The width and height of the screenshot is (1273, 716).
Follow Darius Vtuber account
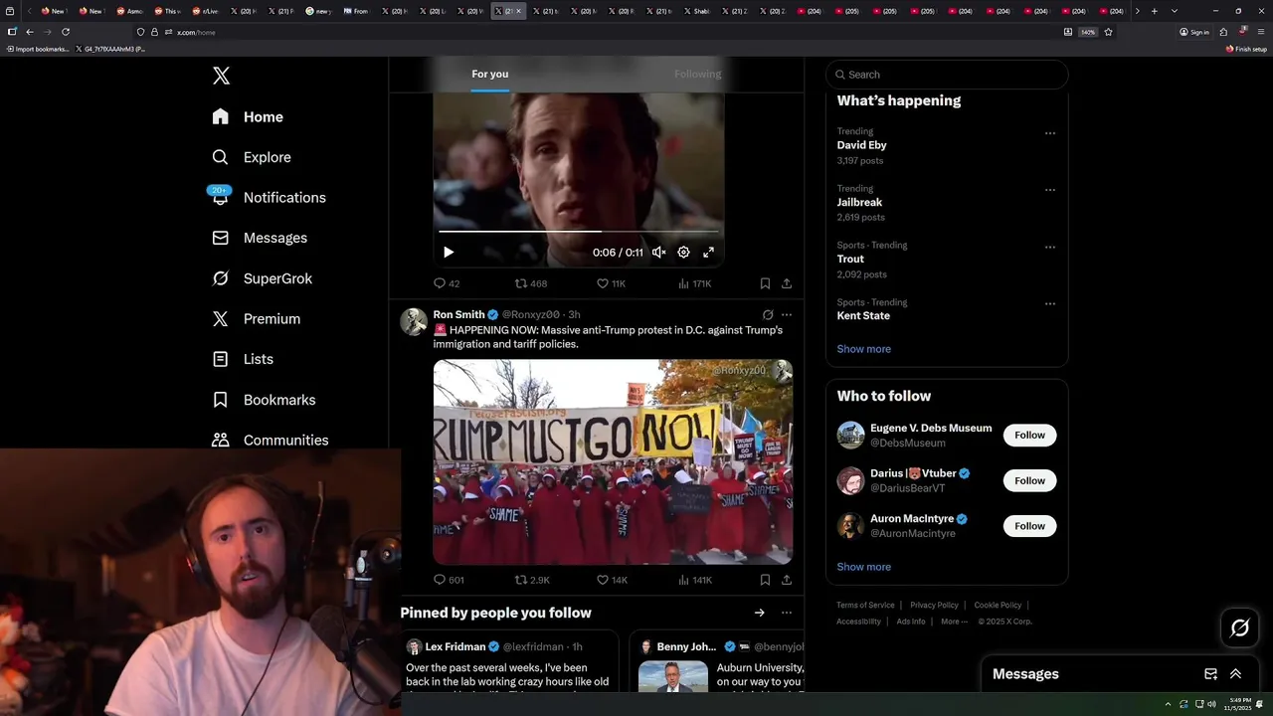(x=1029, y=480)
